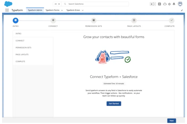Click the Connect step gear icon
This screenshot has width=187, height=124.
53,20
